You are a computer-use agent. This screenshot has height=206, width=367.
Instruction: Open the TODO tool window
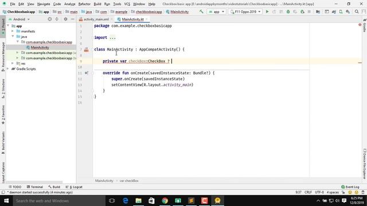15,187
